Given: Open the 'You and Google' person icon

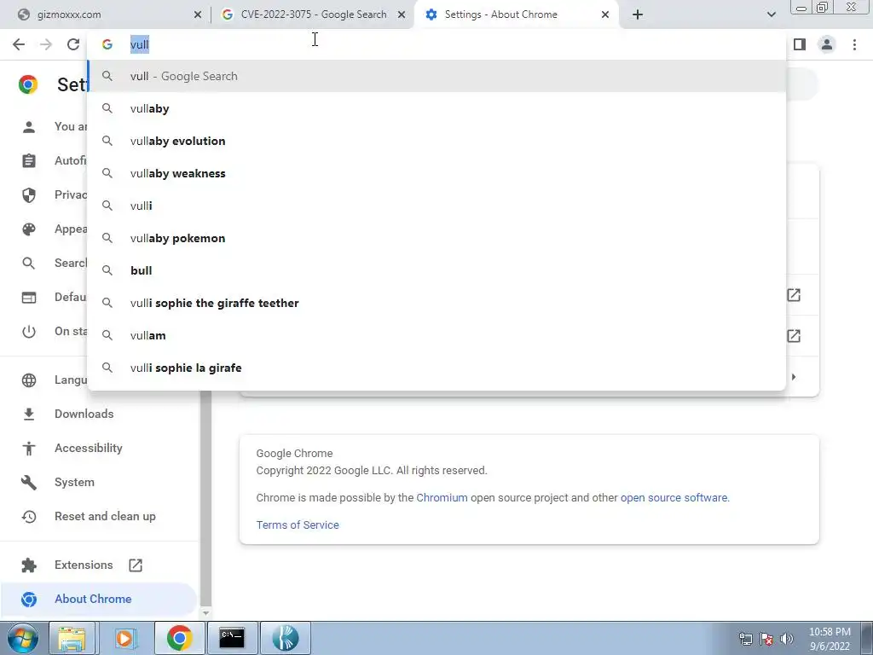Looking at the screenshot, I should (29, 127).
